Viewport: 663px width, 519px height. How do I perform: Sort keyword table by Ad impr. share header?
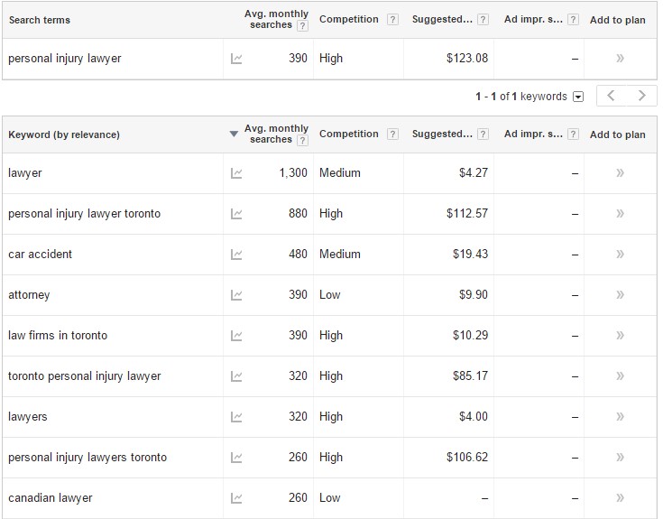533,134
